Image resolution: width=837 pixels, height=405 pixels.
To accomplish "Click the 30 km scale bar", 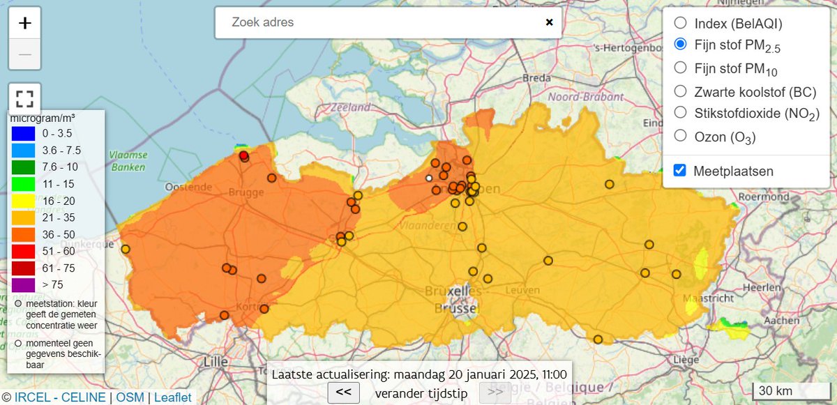I will tap(792, 390).
